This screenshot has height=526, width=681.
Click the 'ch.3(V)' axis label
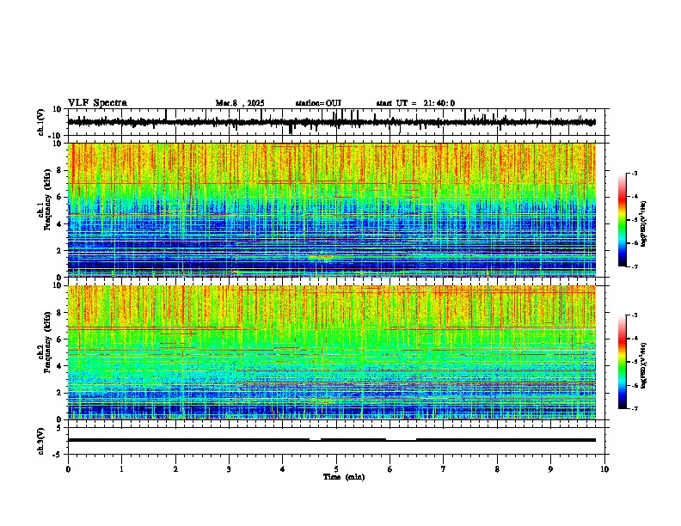click(41, 441)
